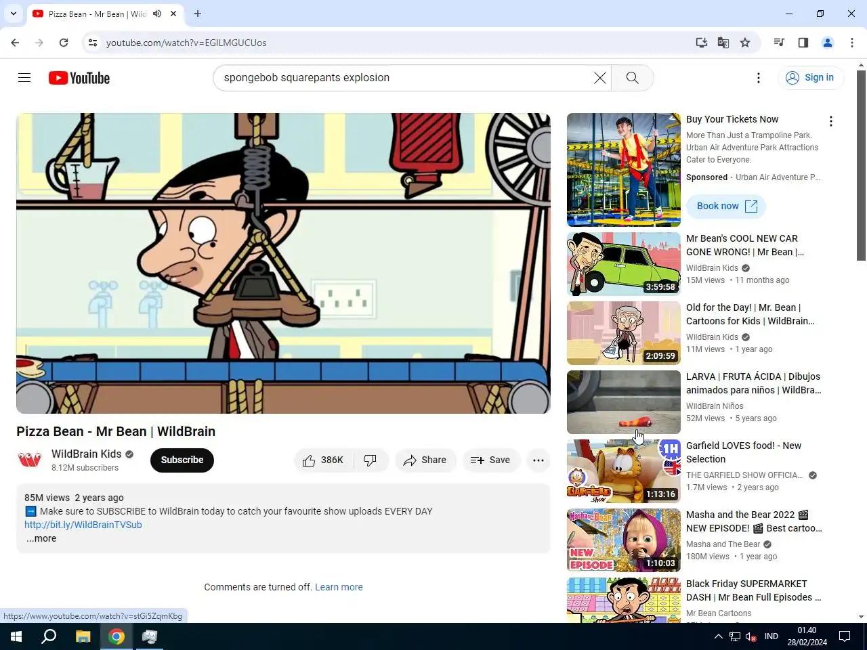
Task: Open File Explorer from taskbar
Action: tap(83, 636)
